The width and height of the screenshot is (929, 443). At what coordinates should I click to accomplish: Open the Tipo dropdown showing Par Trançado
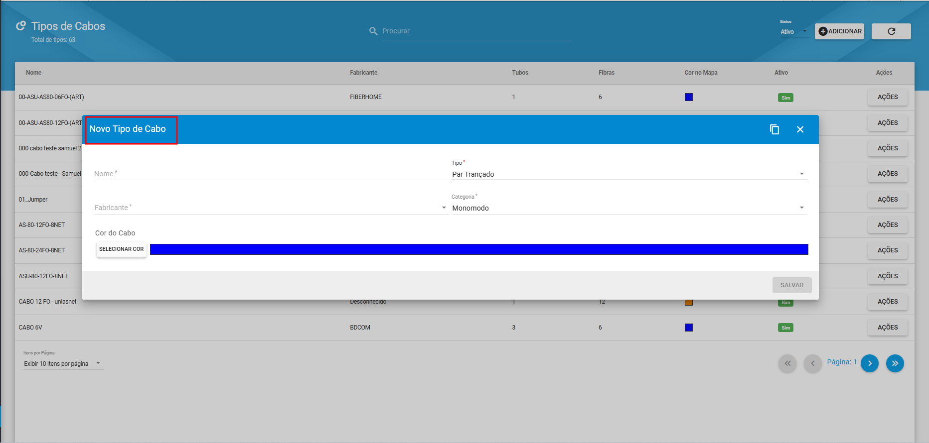coord(629,174)
